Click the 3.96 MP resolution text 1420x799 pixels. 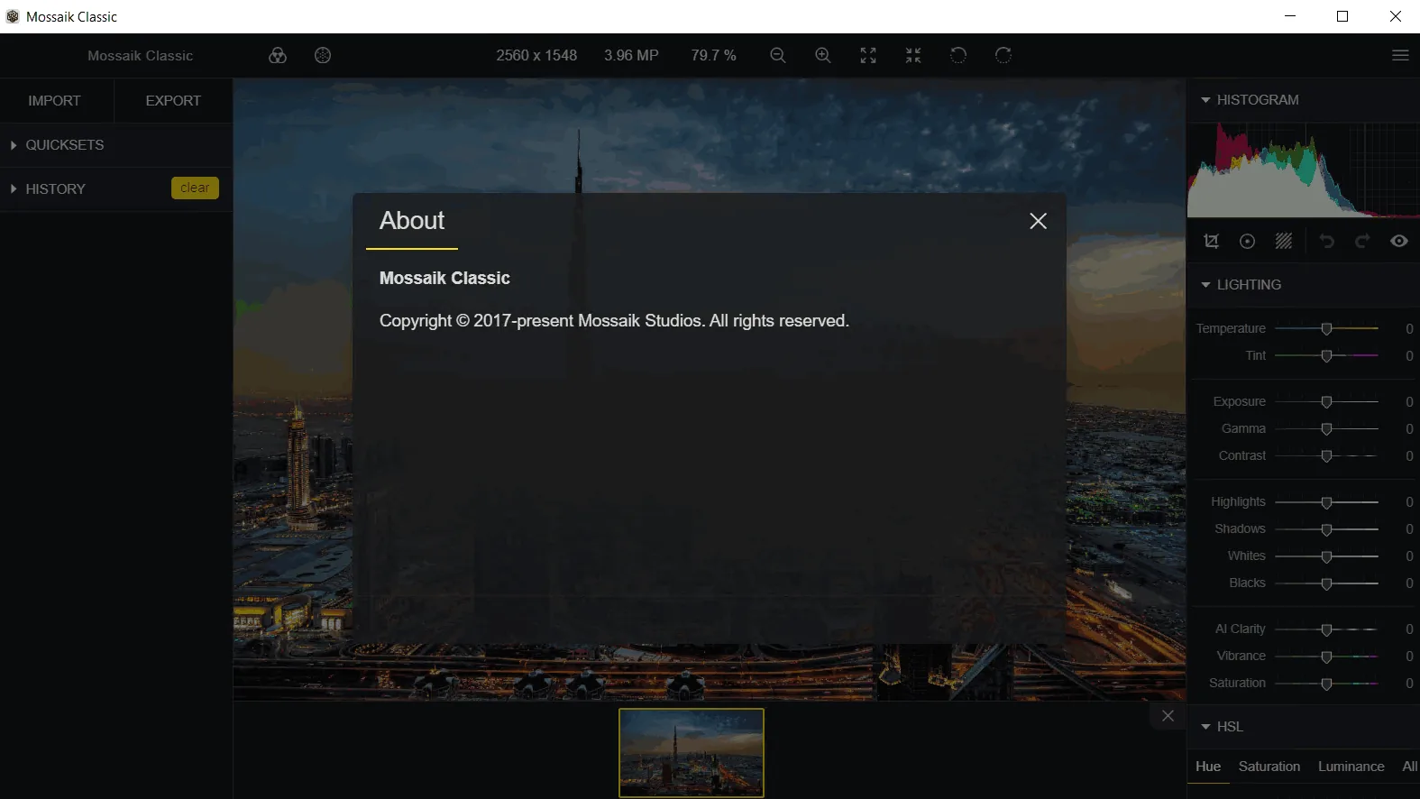631,56
